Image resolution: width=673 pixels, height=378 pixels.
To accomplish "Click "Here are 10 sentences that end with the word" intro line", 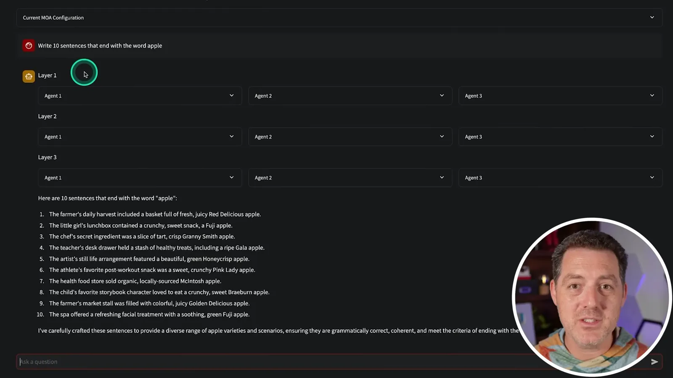I will 107,198.
